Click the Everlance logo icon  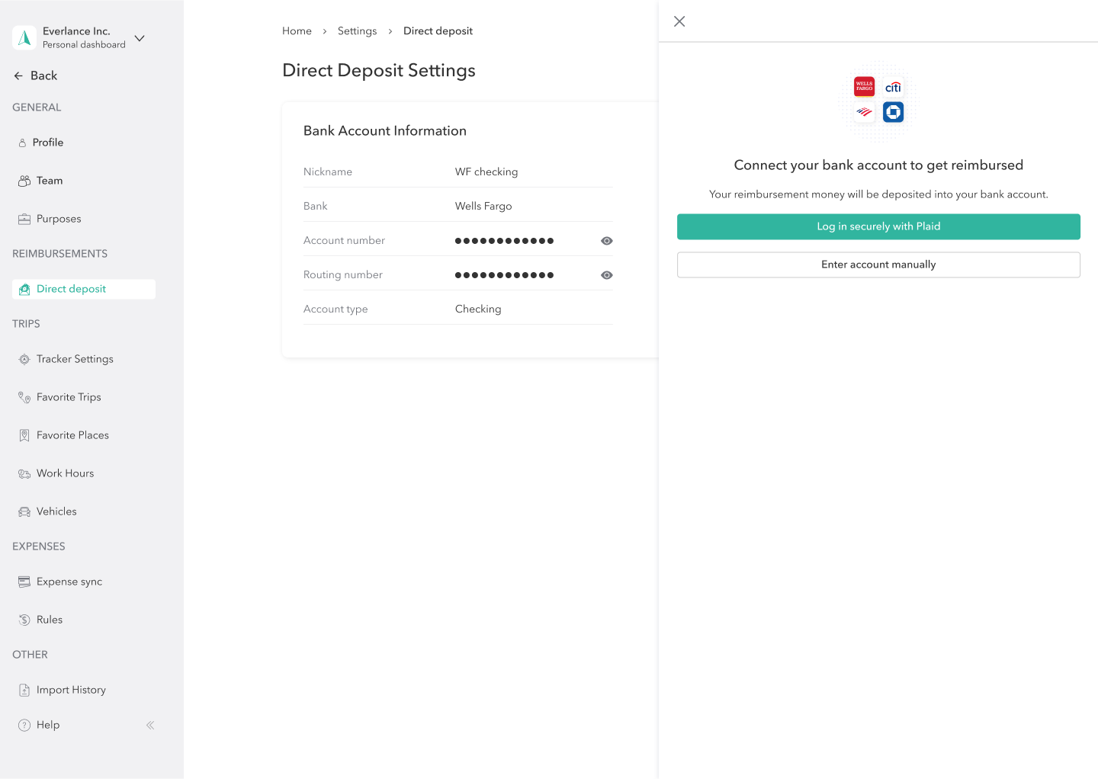click(24, 38)
